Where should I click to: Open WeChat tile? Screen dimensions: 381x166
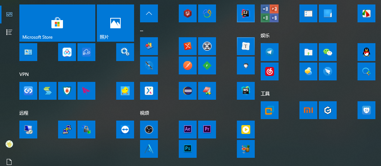(x=328, y=52)
